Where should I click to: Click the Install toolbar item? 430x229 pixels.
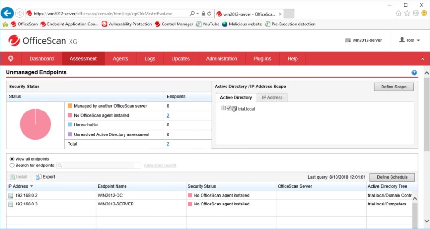19,177
